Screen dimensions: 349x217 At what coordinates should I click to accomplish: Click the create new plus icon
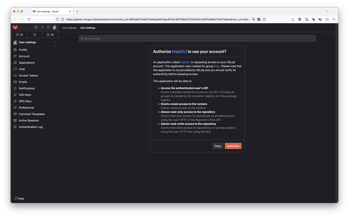[x=42, y=27]
